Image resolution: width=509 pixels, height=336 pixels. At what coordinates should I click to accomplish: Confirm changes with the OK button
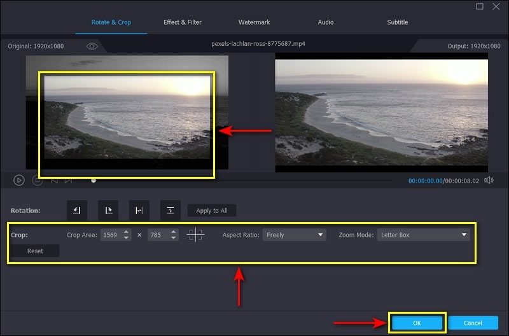pyautogui.click(x=416, y=323)
